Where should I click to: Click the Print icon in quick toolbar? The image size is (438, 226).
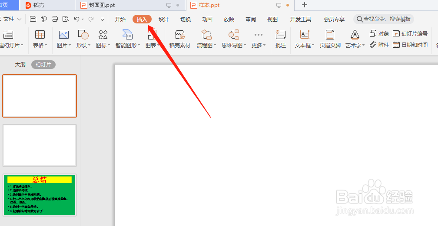click(55, 19)
